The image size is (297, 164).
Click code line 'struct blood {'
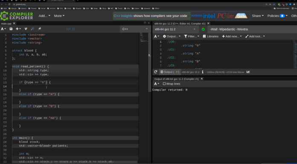coord(24,51)
